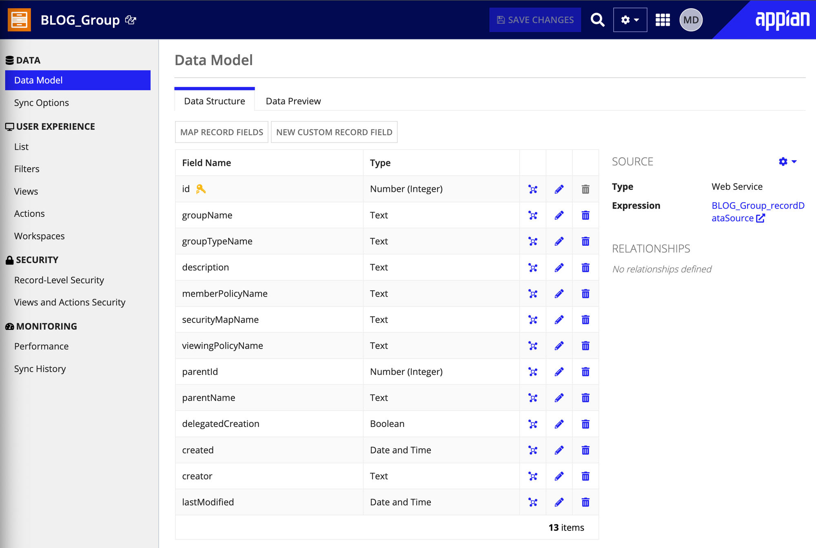Open the MD user avatar menu

(691, 20)
